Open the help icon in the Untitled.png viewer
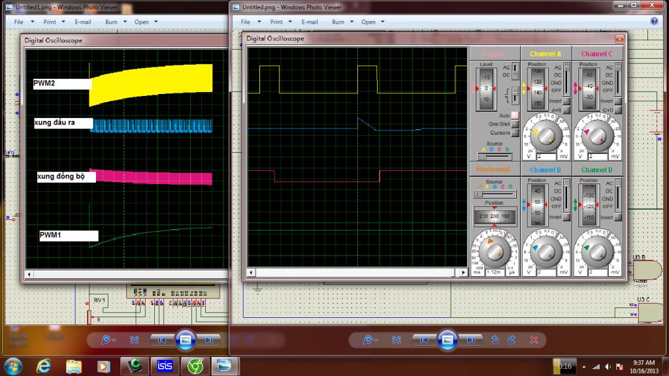Image resolution: width=669 pixels, height=376 pixels. coord(654,22)
